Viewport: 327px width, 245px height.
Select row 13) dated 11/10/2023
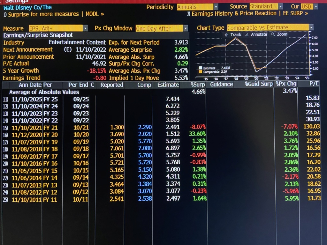pos(161,113)
